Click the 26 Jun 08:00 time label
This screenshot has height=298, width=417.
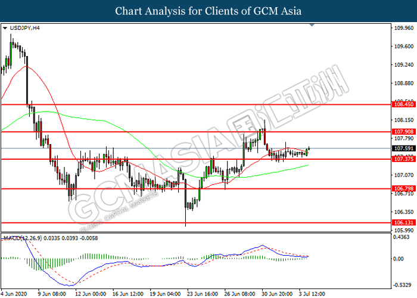[x=239, y=294]
